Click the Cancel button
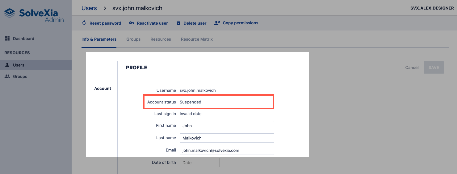The width and height of the screenshot is (457, 174). point(412,67)
